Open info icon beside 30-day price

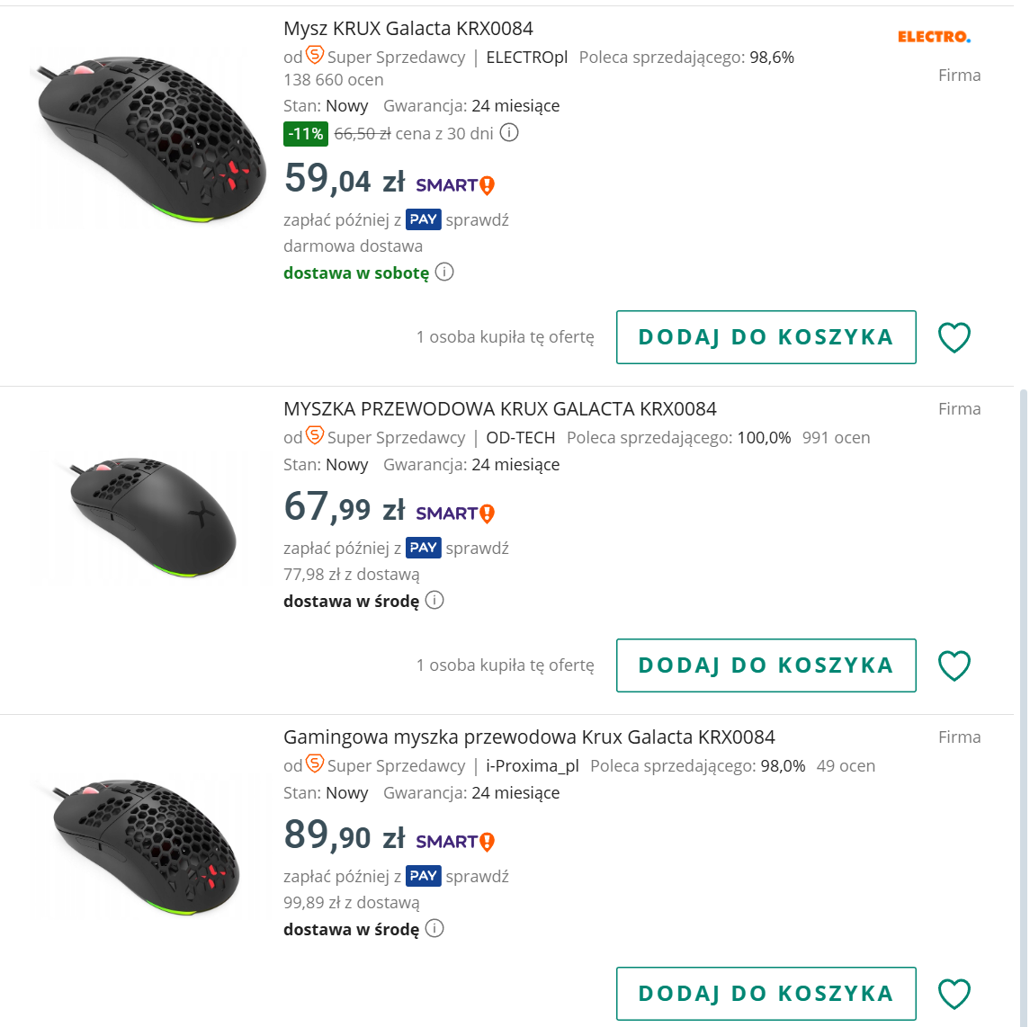point(509,133)
